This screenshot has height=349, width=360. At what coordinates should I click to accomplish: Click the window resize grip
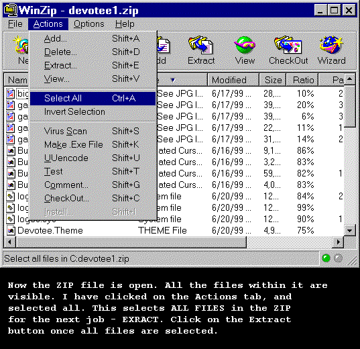point(351,260)
